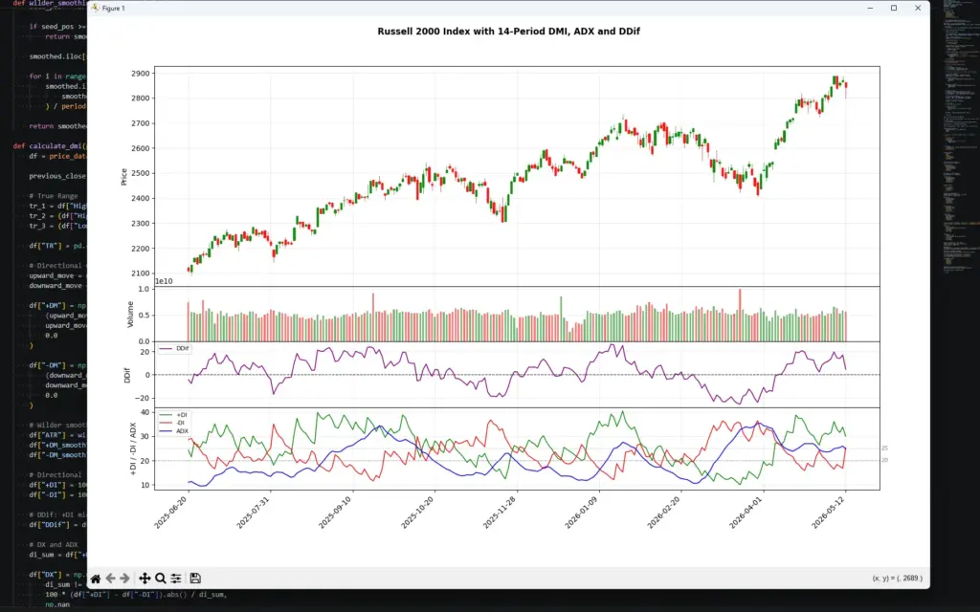Click the '+DI / -DI / ADX' axis label
Screen dimensions: 980x612
point(133,449)
